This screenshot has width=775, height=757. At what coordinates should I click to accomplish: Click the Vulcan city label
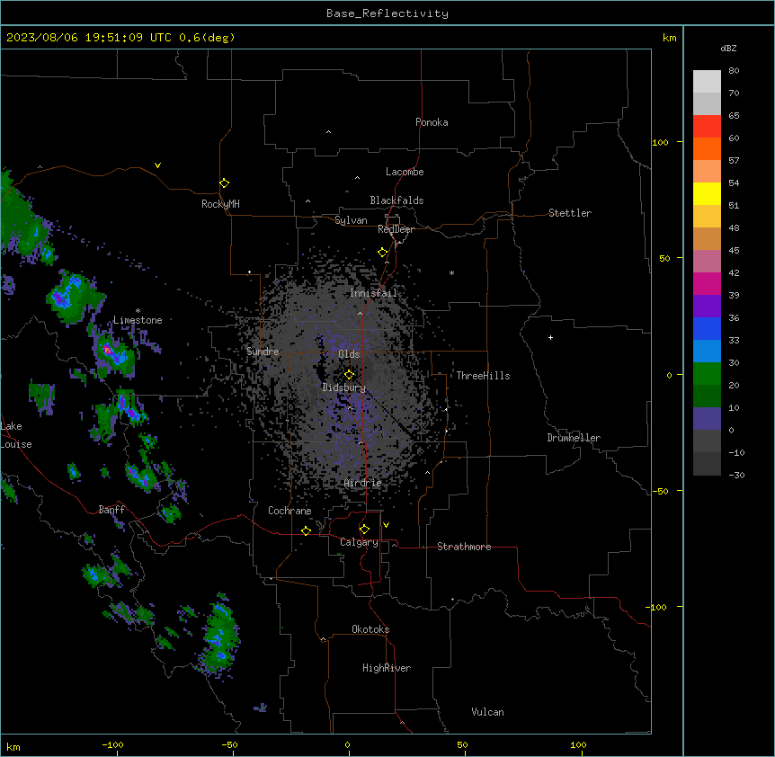(x=488, y=712)
